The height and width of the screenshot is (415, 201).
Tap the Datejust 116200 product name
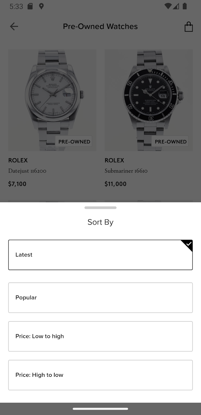[x=27, y=171]
